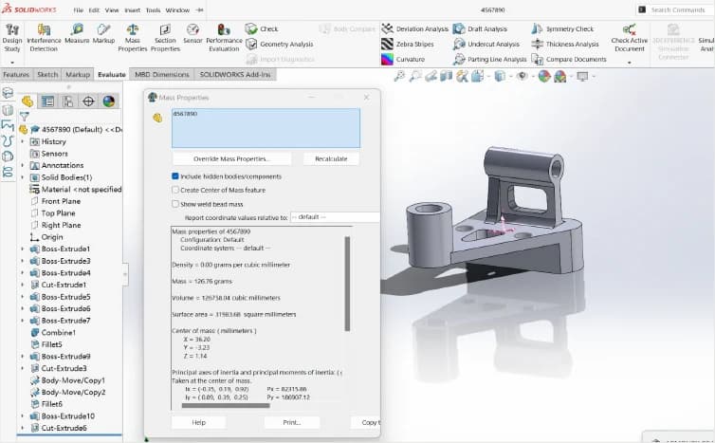Click the Print button
715x443 pixels.
[292, 422]
